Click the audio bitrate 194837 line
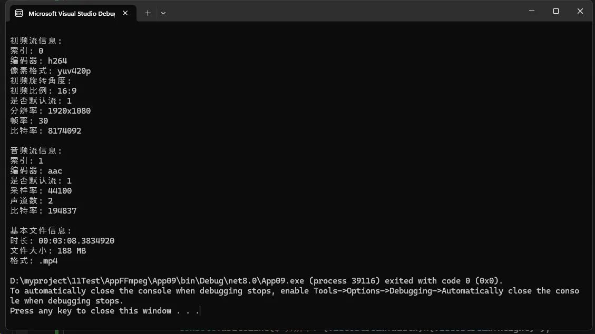The image size is (595, 334). (x=43, y=211)
